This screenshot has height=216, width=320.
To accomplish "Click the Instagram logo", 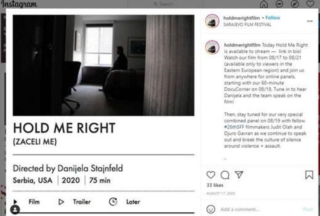I will point(19,4).
